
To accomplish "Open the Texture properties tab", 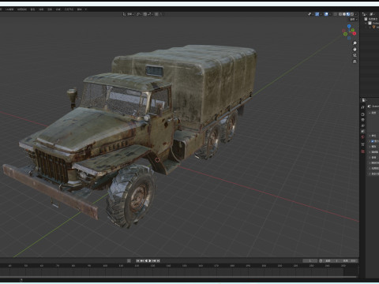I will [362, 151].
